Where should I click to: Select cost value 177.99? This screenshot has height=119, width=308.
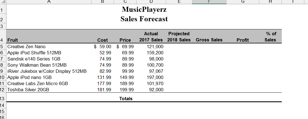point(103,83)
